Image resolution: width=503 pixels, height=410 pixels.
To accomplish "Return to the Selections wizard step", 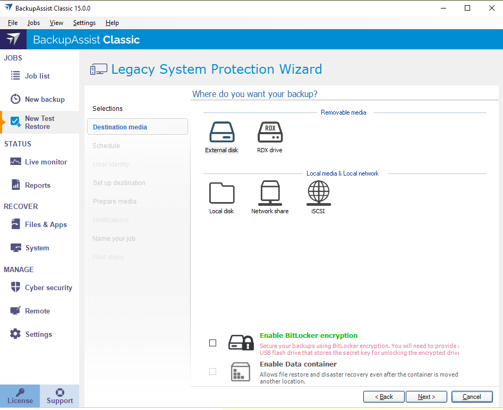I will point(108,108).
